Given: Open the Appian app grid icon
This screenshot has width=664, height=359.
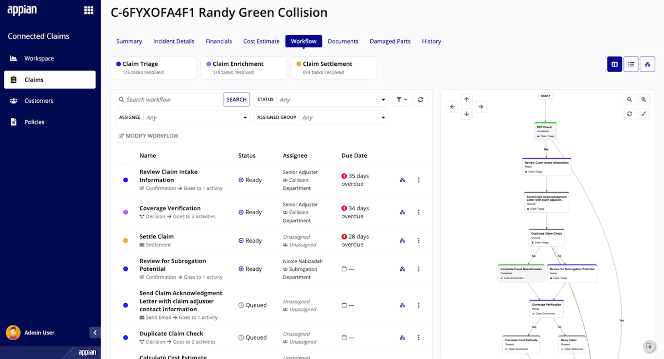Looking at the screenshot, I should tap(89, 10).
